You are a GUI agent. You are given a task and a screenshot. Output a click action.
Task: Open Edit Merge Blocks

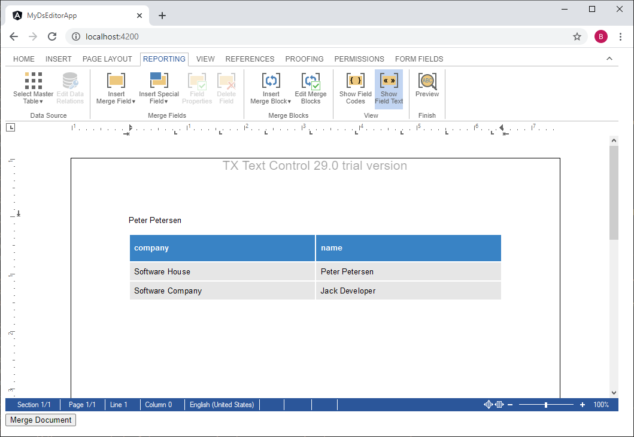coord(311,88)
